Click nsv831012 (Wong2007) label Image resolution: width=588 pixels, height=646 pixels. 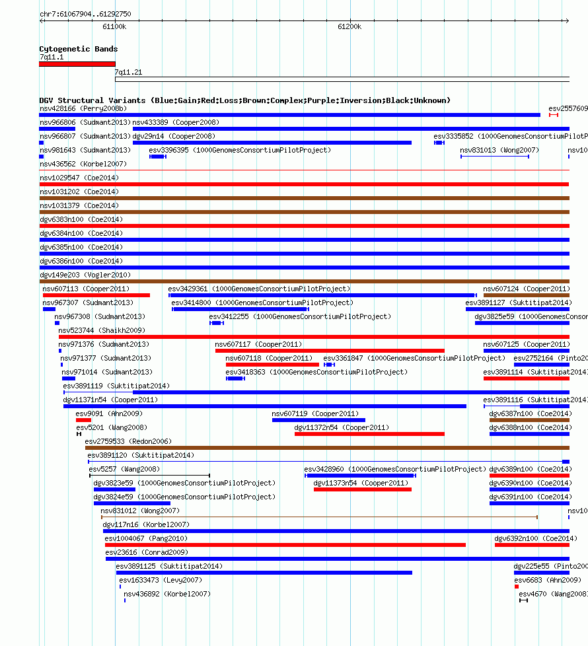[x=140, y=511]
